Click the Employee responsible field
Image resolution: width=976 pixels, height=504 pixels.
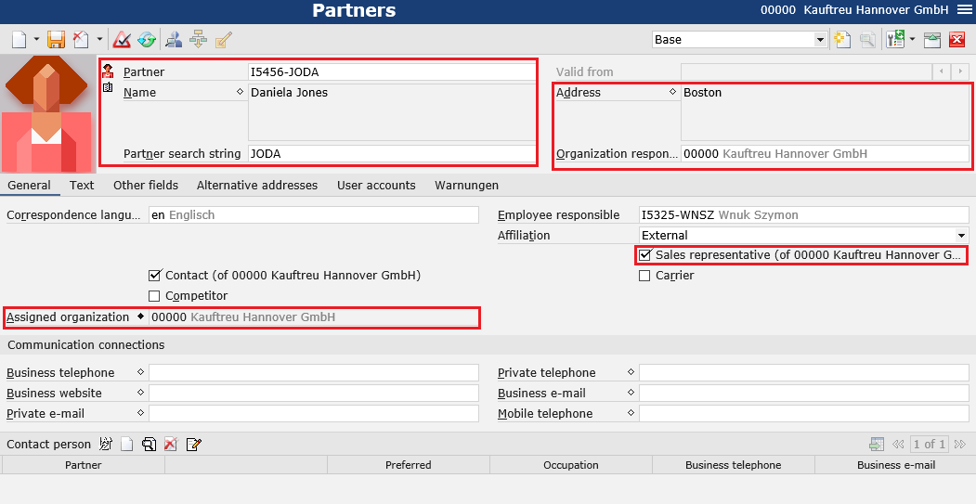click(x=803, y=215)
